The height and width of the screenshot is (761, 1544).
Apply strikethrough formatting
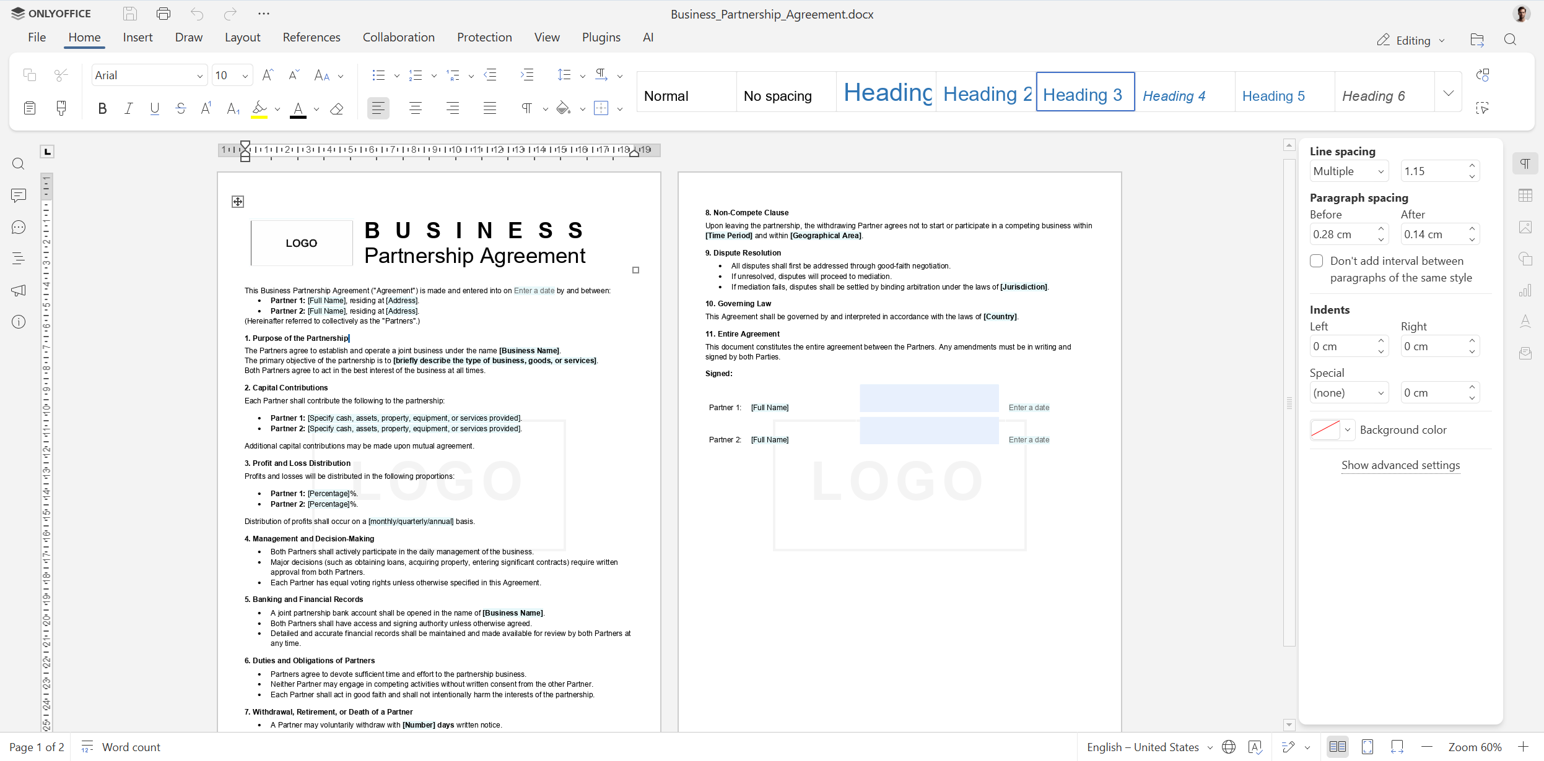(180, 108)
